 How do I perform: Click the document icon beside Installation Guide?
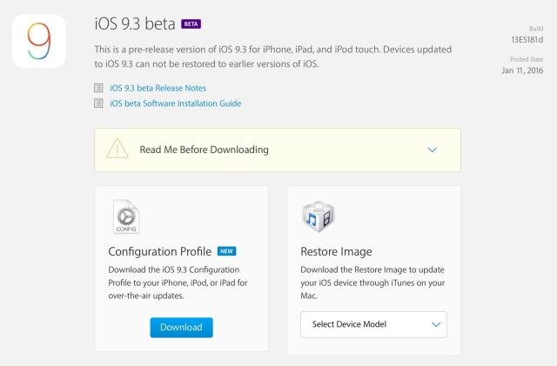98,103
